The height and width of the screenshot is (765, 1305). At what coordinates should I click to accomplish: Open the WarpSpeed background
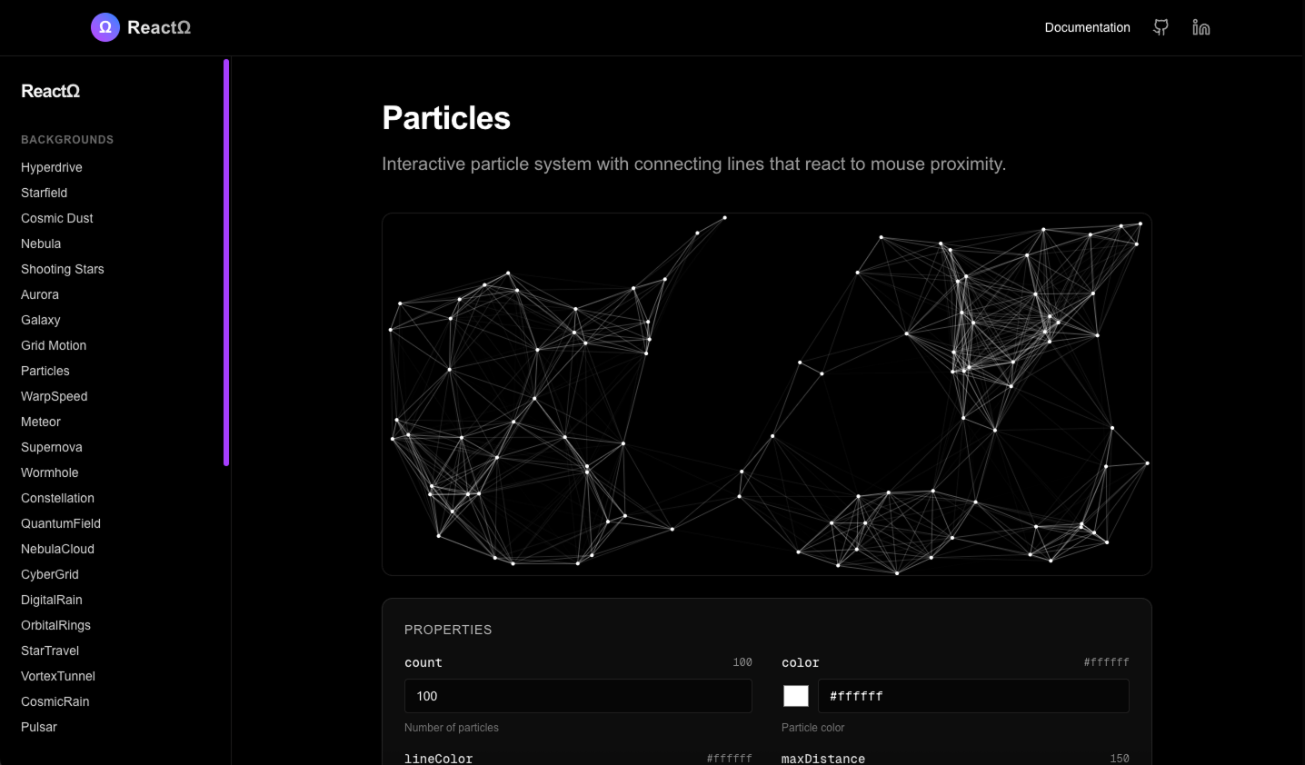coord(54,396)
